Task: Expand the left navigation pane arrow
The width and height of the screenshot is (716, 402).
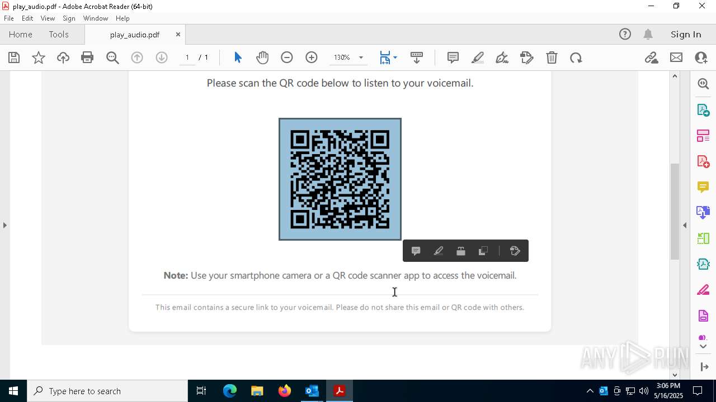Action: [x=4, y=225]
